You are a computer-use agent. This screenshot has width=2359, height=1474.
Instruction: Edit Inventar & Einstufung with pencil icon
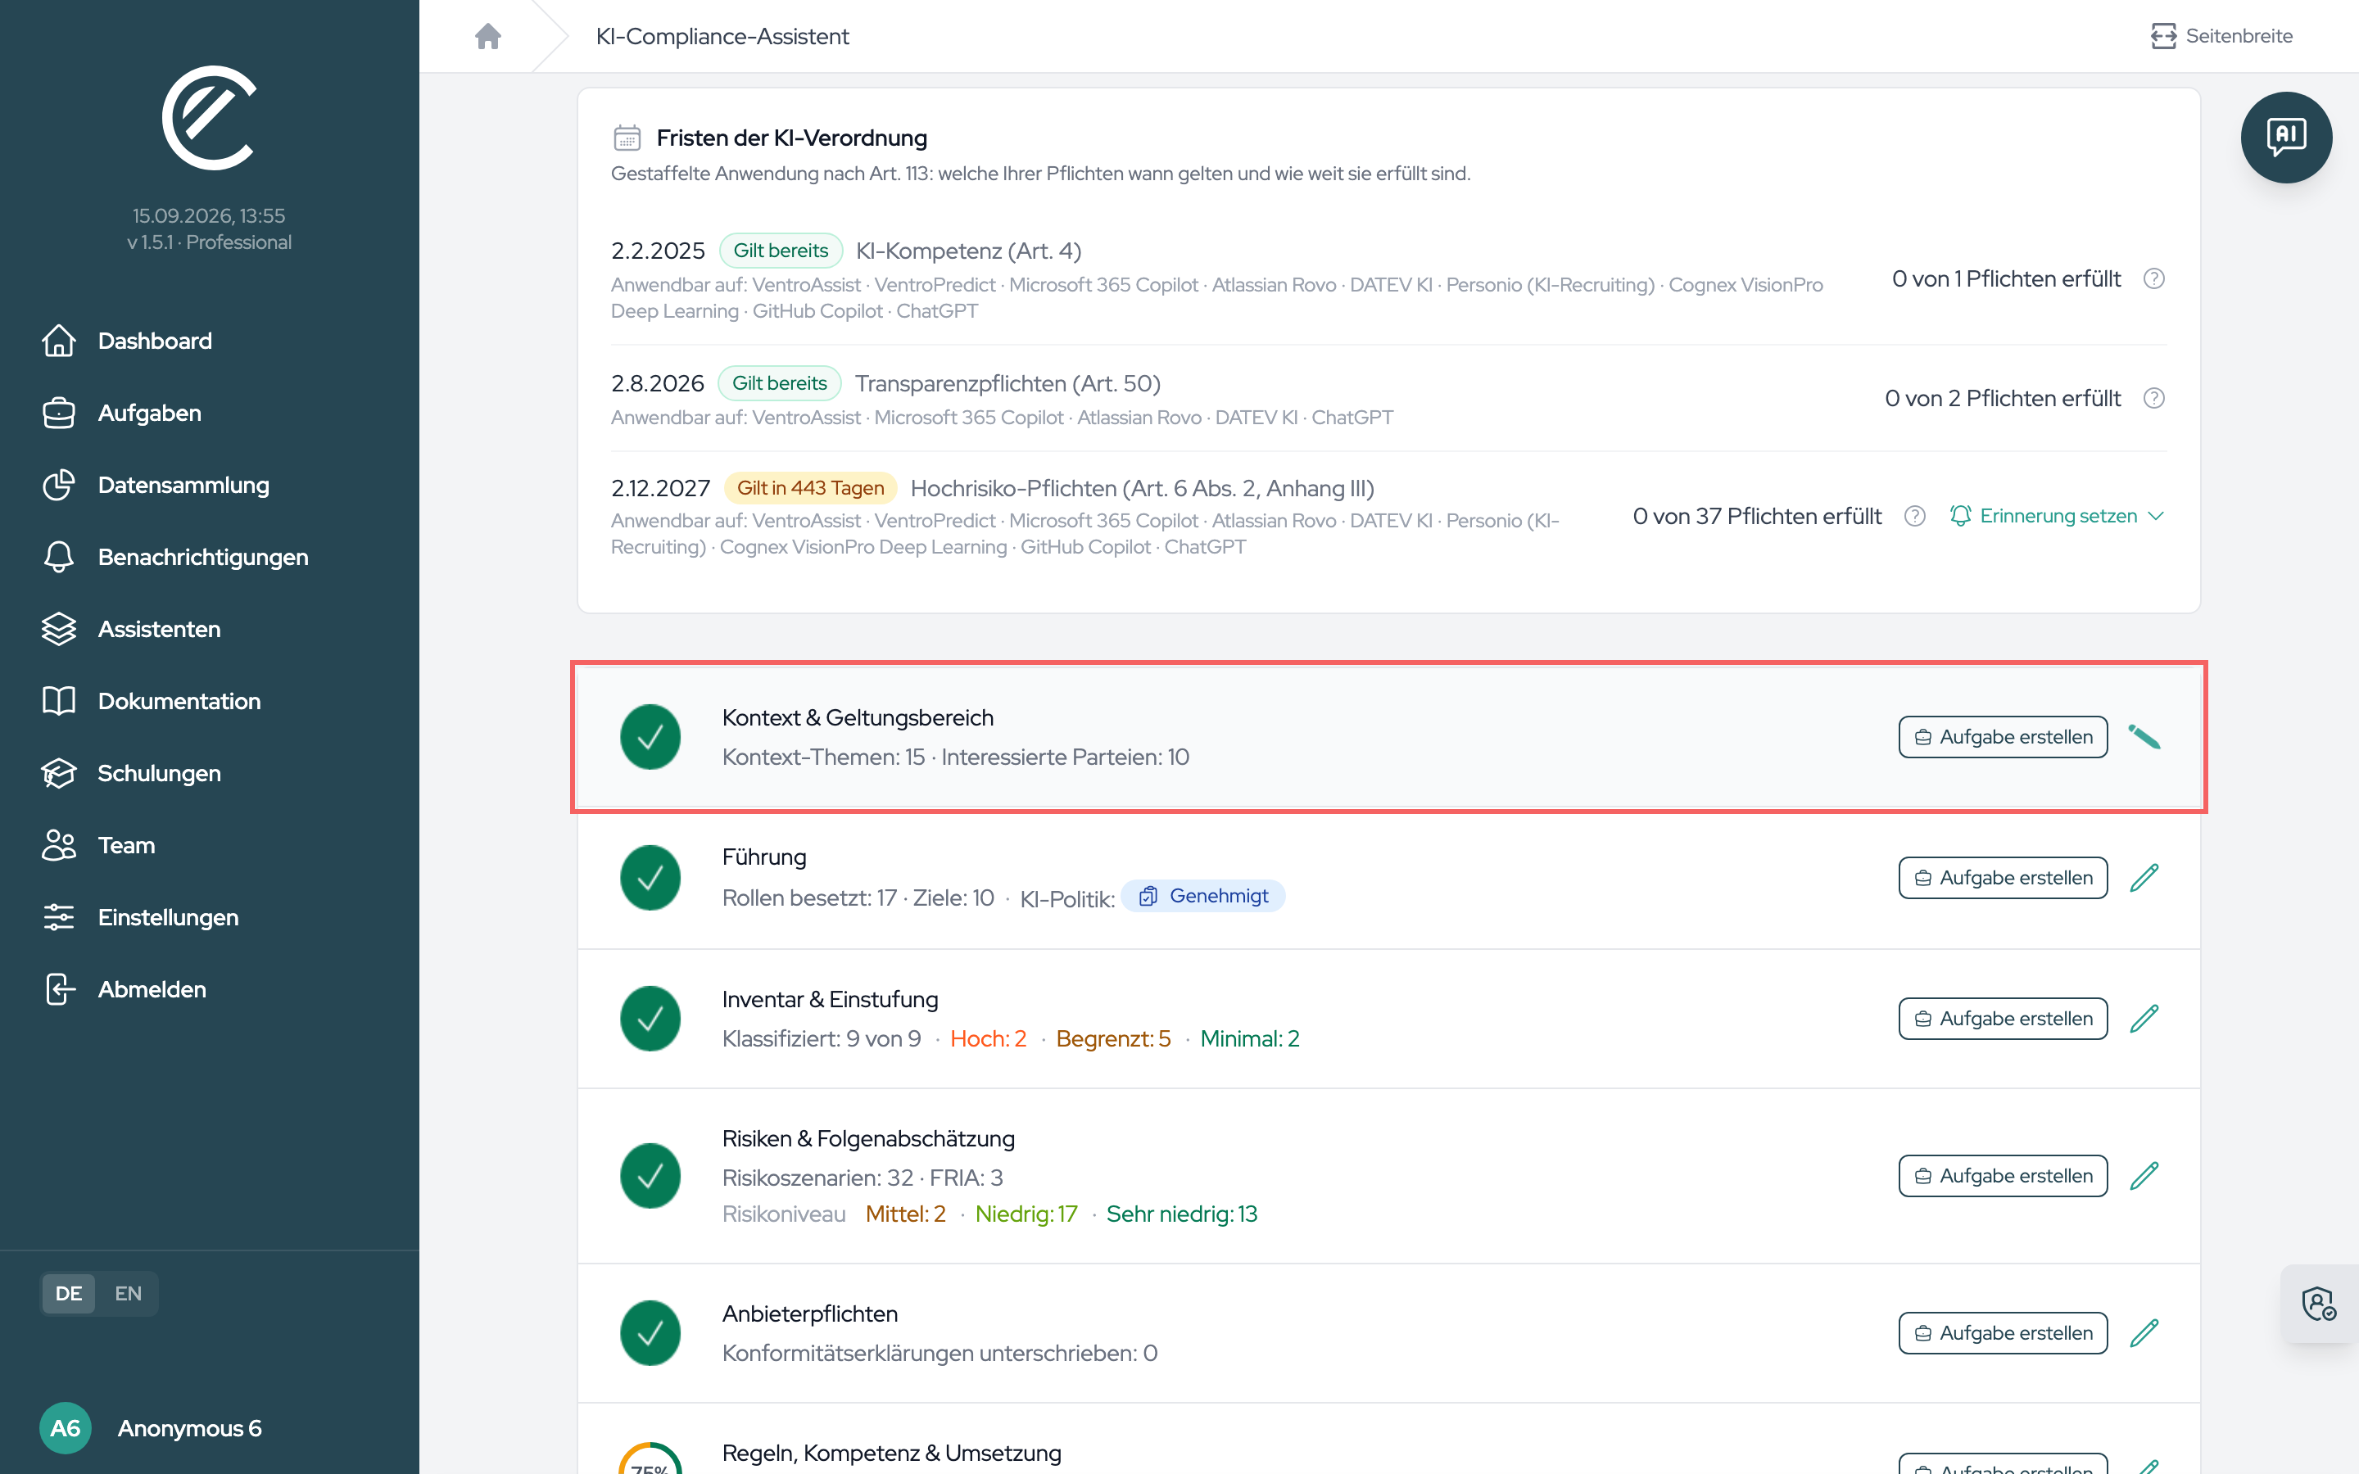tap(2144, 1018)
